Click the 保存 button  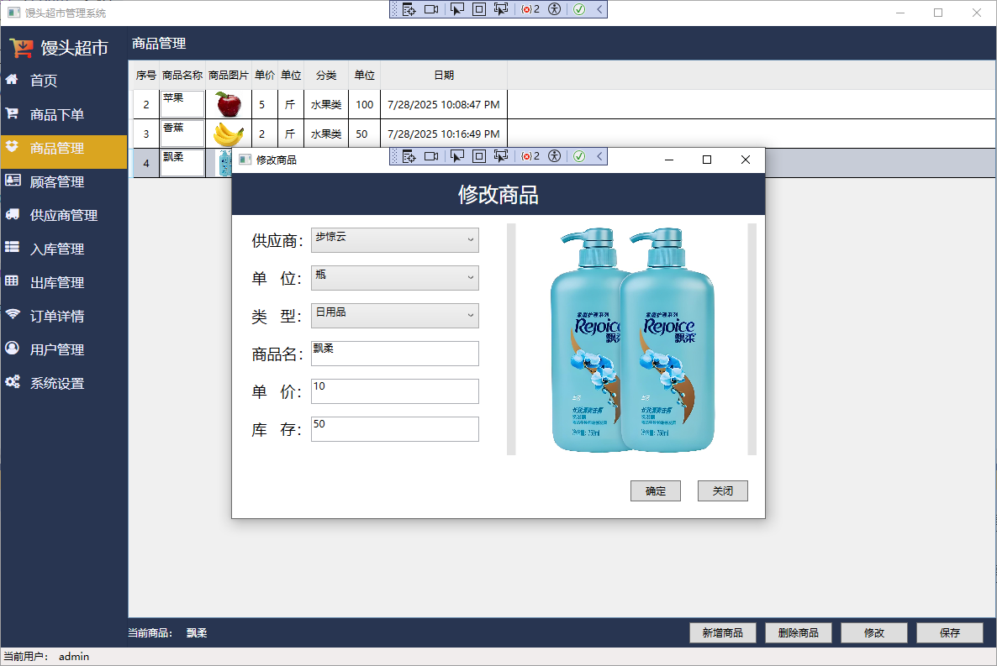click(950, 633)
